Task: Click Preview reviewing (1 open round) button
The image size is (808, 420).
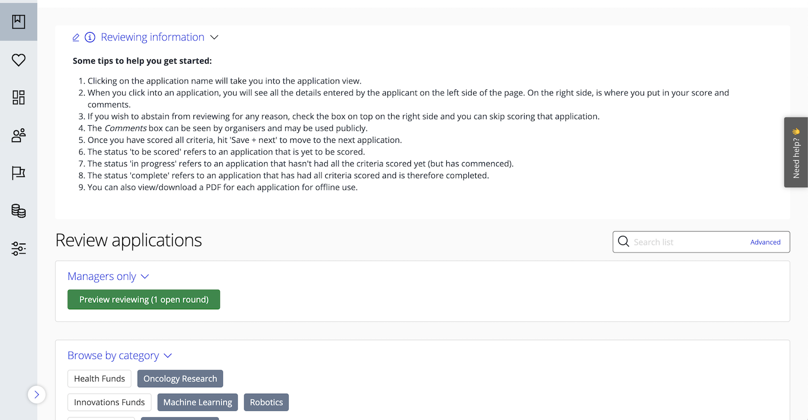Action: (144, 300)
